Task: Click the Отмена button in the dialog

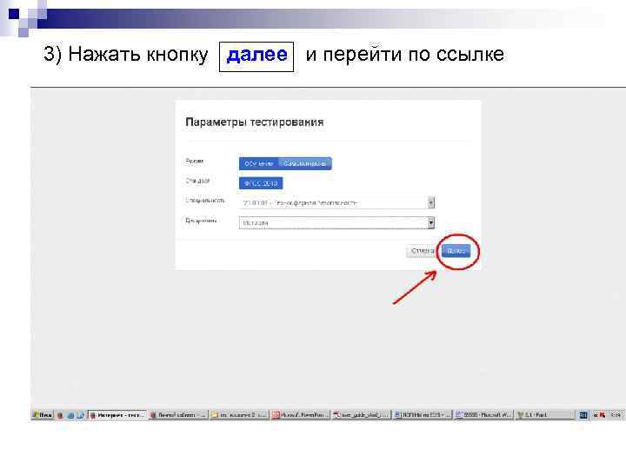Action: point(423,251)
